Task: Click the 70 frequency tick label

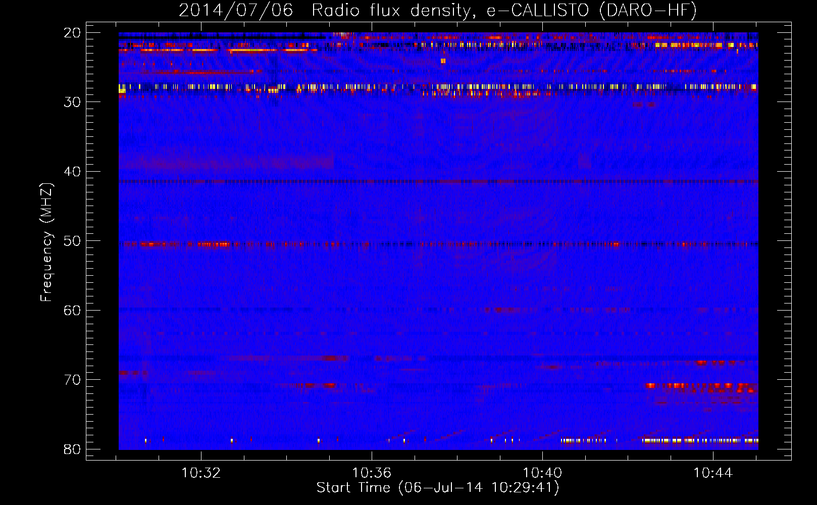Action: 72,380
